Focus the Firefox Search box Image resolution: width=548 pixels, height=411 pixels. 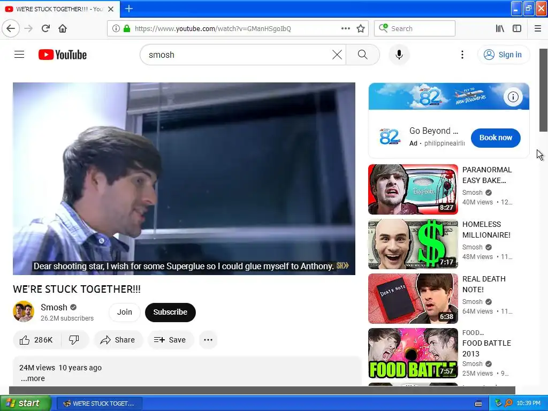pyautogui.click(x=415, y=28)
